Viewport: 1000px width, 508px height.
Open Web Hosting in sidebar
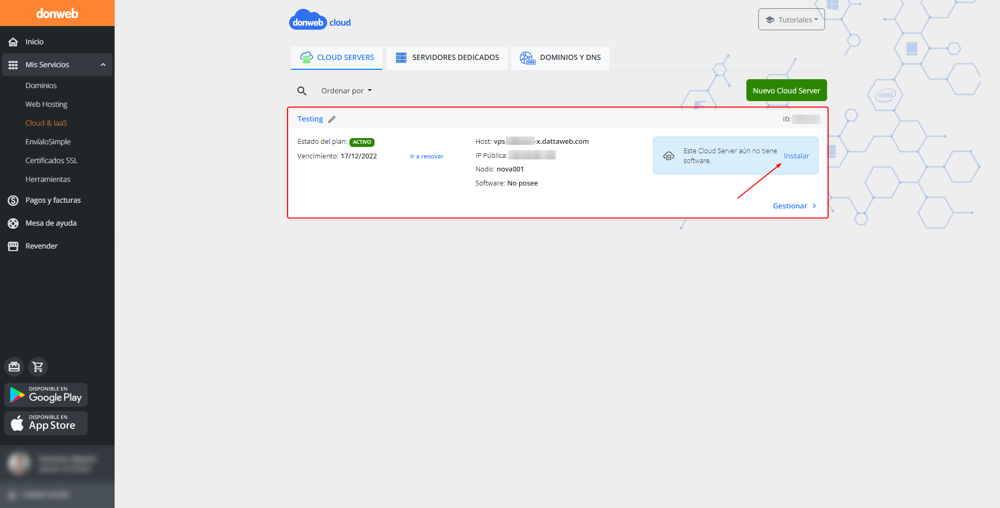point(46,104)
